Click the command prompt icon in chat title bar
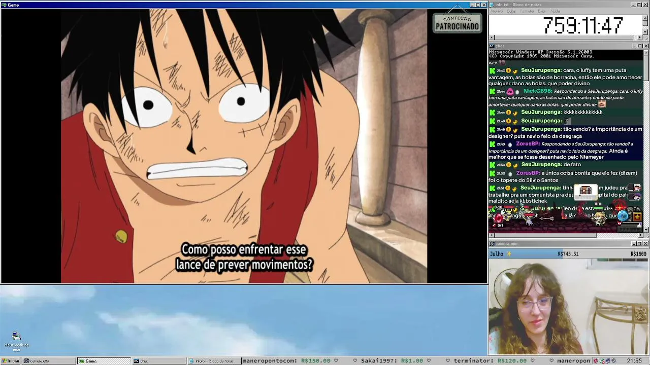650x365 pixels. coord(492,46)
